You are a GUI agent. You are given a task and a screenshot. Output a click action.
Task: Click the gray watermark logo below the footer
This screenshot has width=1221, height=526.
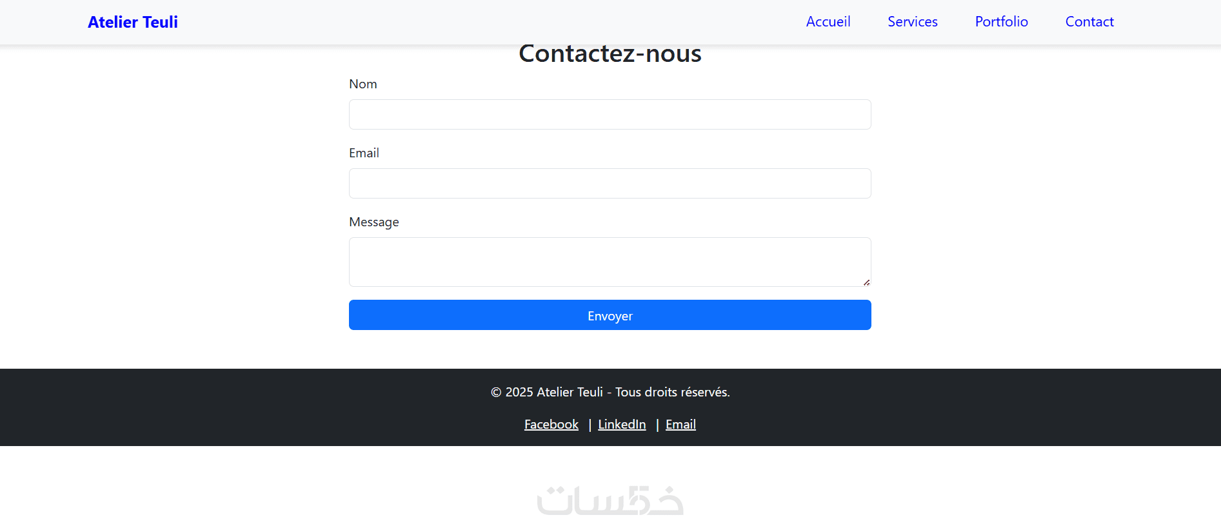pyautogui.click(x=610, y=501)
